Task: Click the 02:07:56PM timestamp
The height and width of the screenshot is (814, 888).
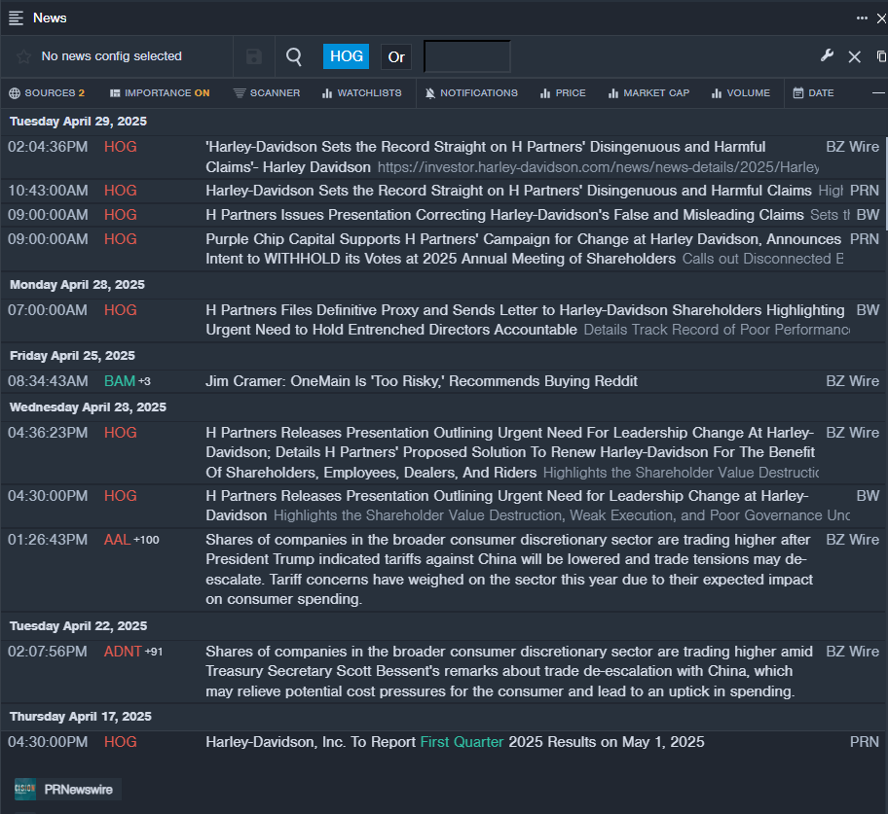Action: [48, 652]
